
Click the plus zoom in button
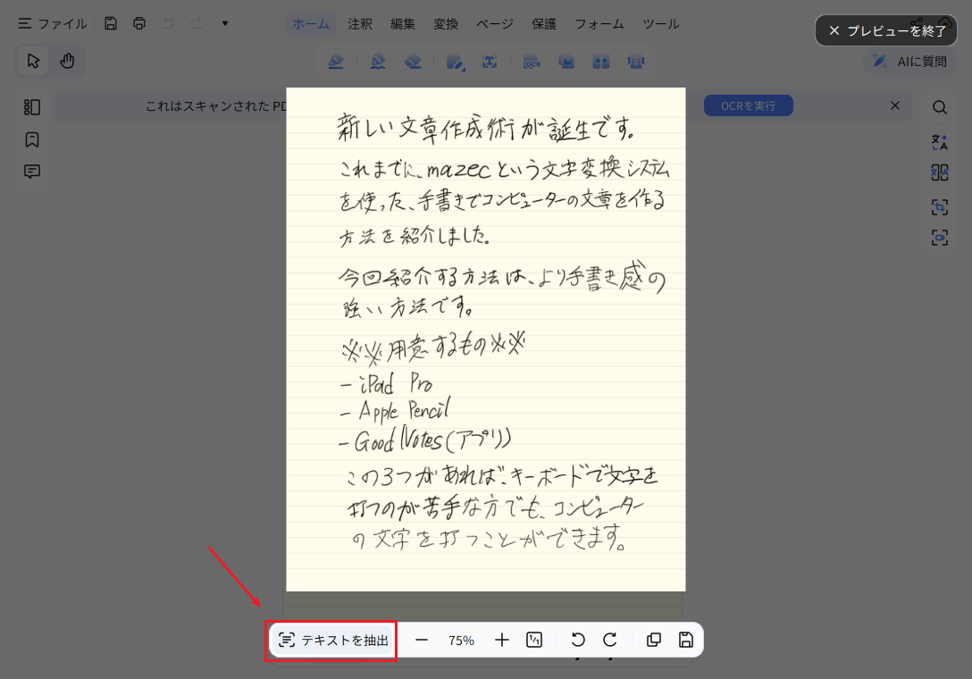click(501, 640)
